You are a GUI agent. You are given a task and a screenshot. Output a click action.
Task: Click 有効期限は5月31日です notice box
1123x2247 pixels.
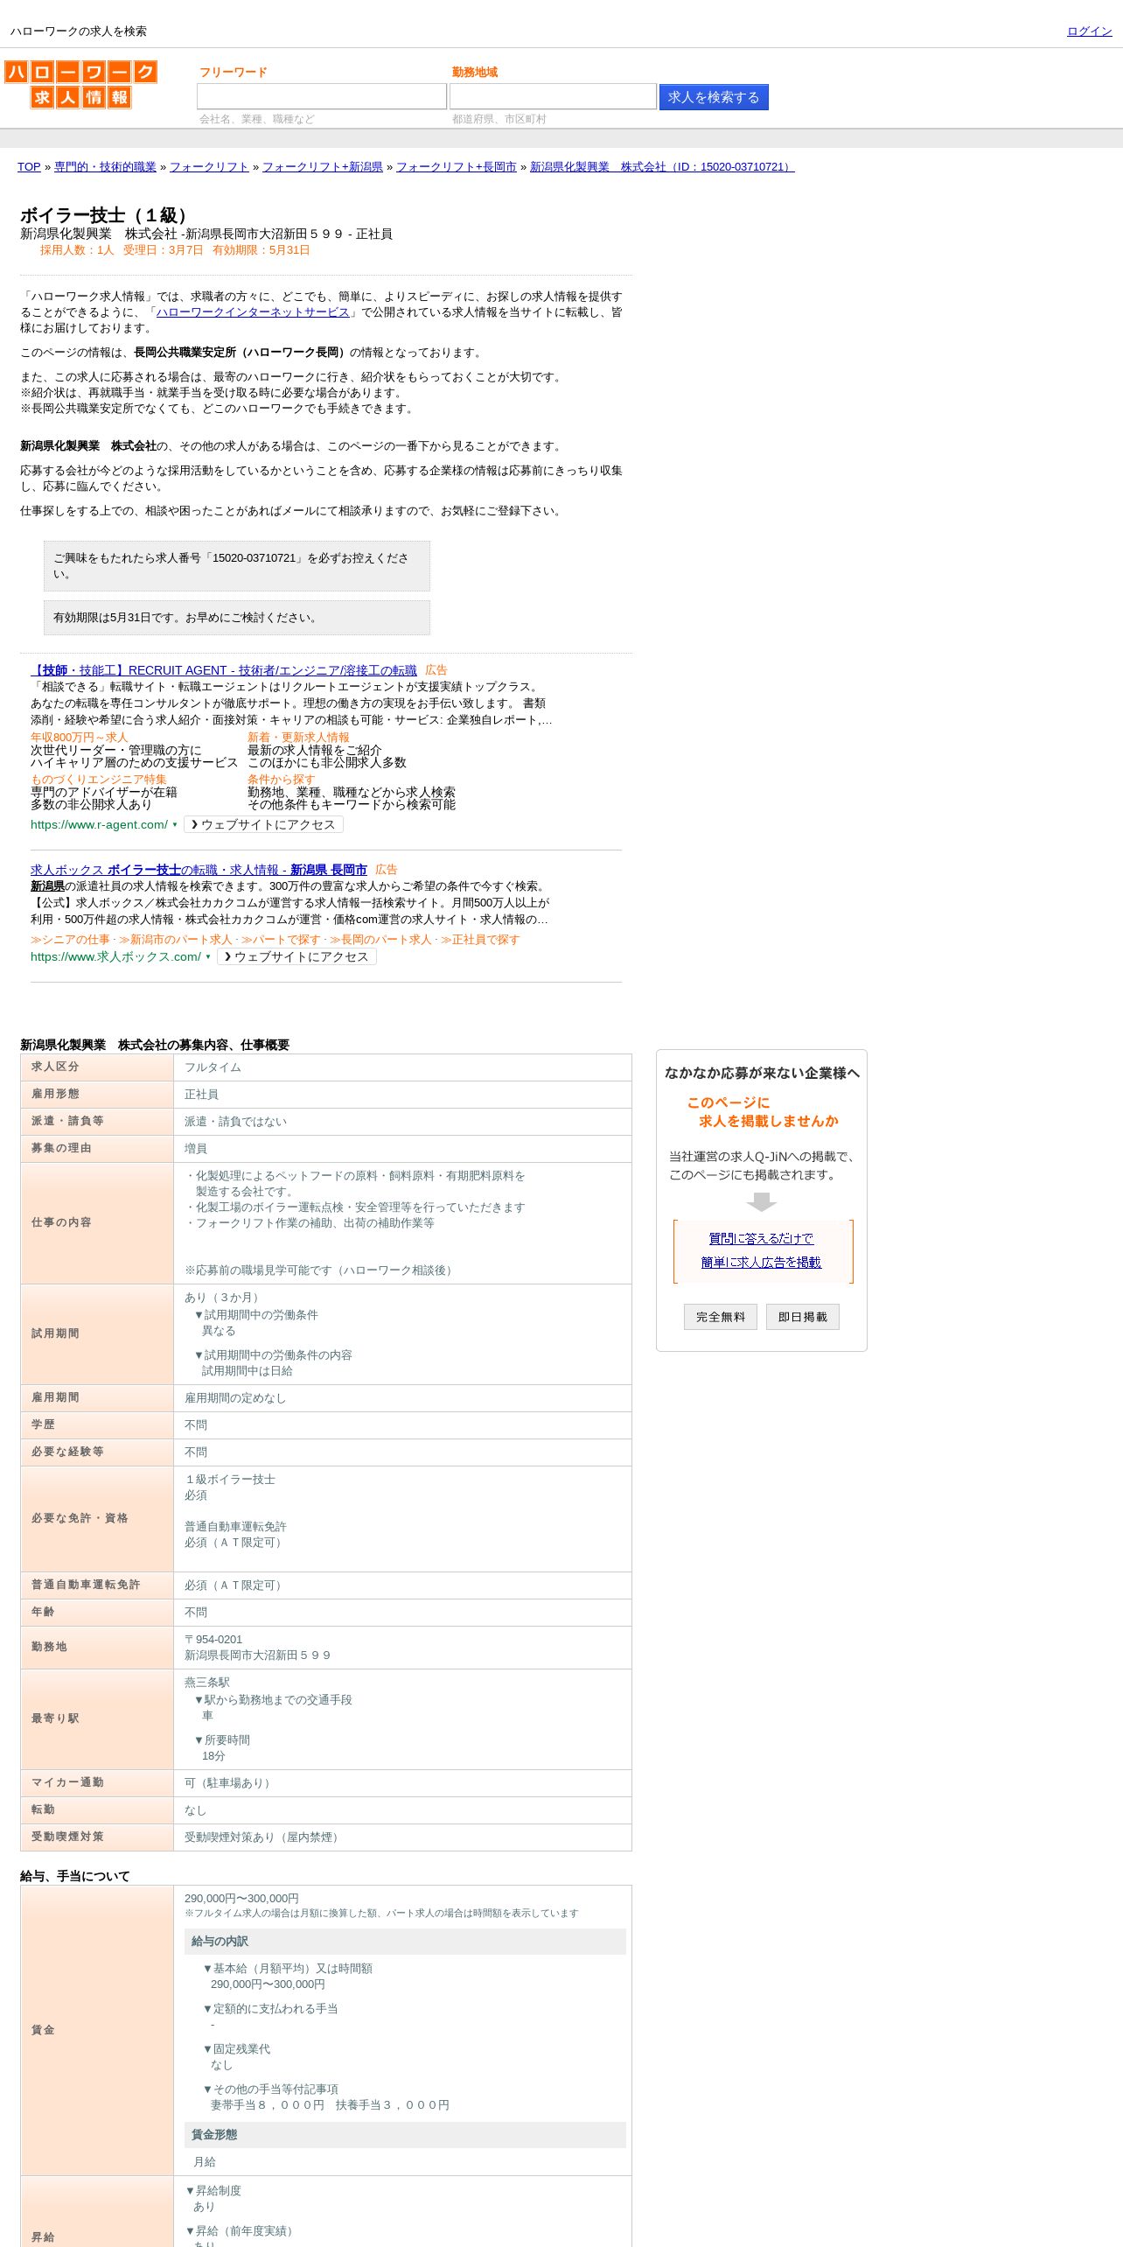(x=237, y=618)
